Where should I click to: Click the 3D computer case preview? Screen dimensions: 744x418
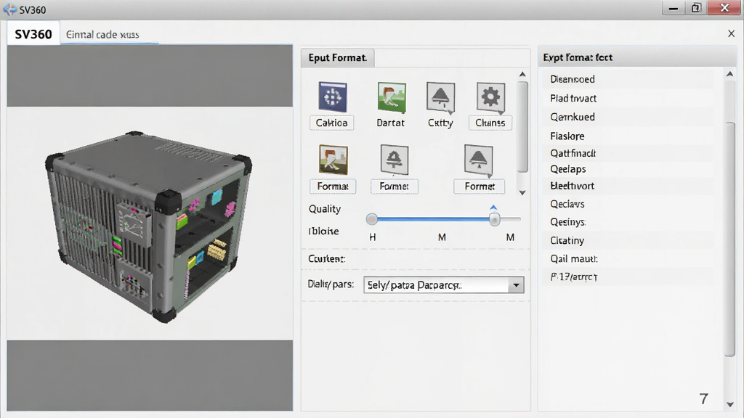pos(148,226)
